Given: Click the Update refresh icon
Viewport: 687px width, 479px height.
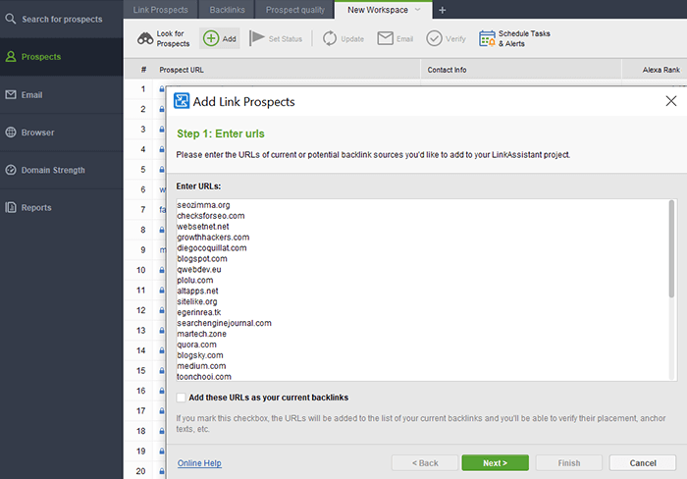Looking at the screenshot, I should pos(330,38).
